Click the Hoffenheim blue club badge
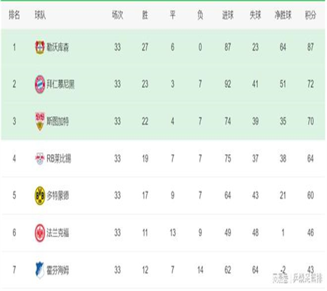Viewport: 327px width, 291px height. point(40,270)
